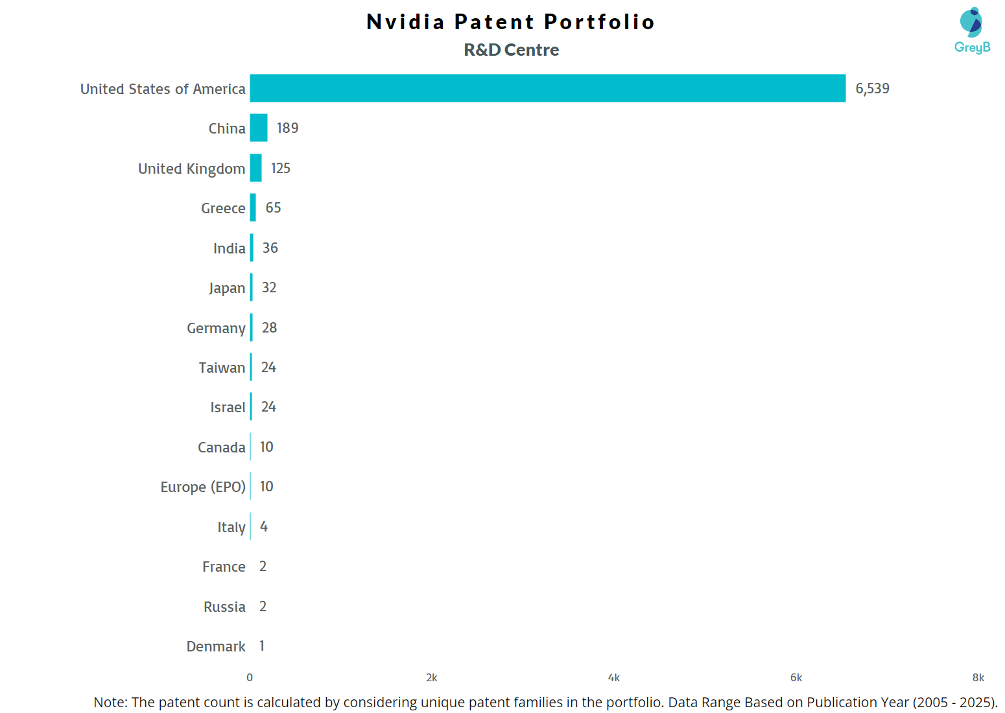Click the 189 value next to China
Image resolution: width=1005 pixels, height=713 pixels.
pyautogui.click(x=287, y=128)
